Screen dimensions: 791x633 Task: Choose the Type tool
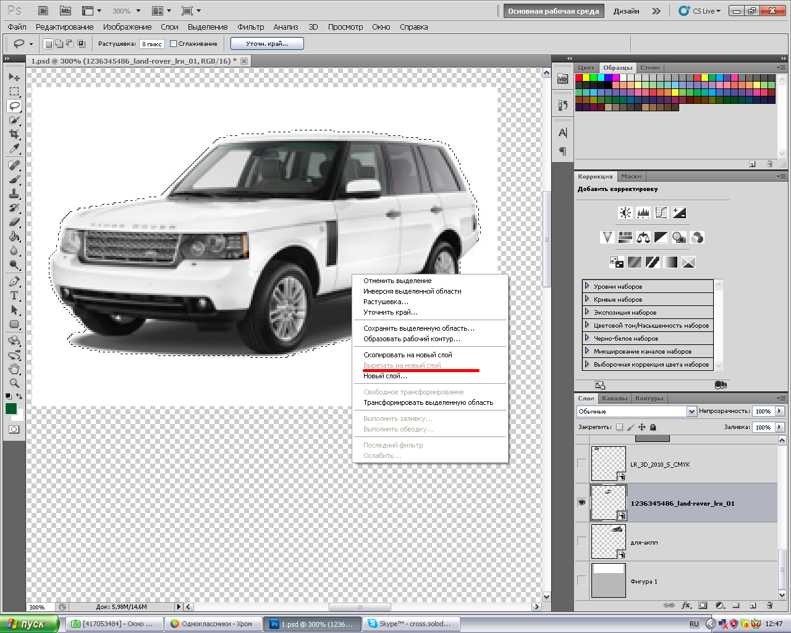coord(14,295)
